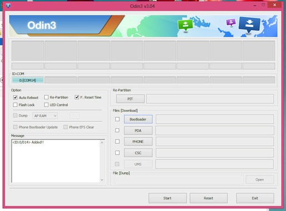Click the green download marker icon on banner
The height and width of the screenshot is (211, 286).
click(185, 25)
